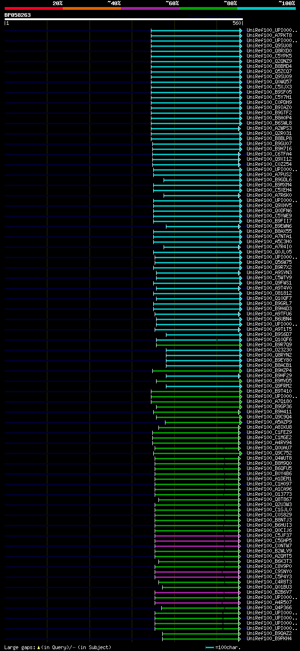Click the red ~20% identity color bar
Image resolution: width=300 pixels, height=651 pixels.
pyautogui.click(x=34, y=8)
